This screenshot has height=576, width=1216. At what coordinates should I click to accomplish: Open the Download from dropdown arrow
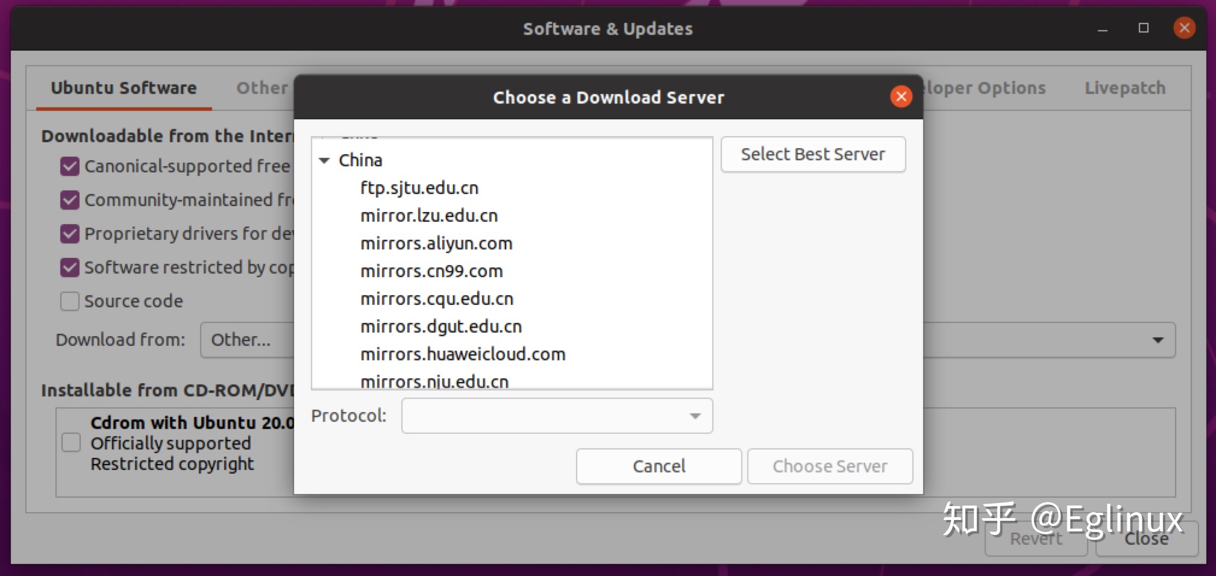pos(1158,340)
